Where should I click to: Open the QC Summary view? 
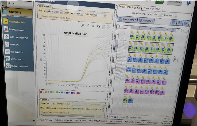pos(17,59)
